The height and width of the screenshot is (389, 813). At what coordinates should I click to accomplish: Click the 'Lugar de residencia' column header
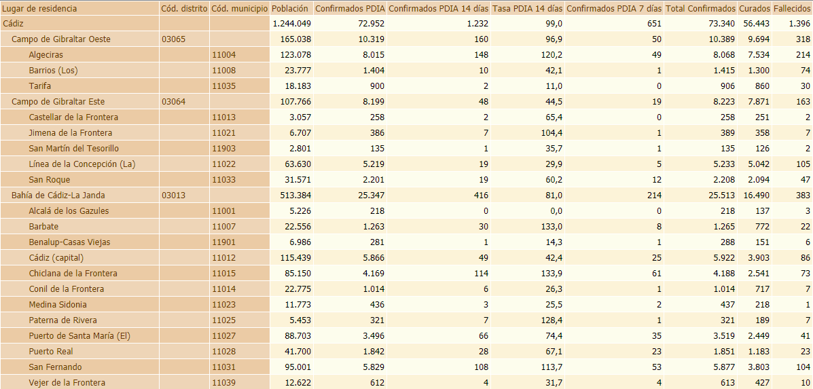tap(40, 9)
